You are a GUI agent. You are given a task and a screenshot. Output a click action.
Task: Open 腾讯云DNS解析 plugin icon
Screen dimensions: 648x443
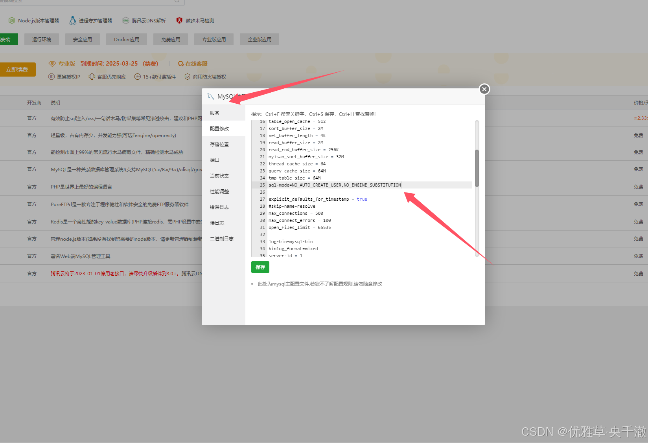click(126, 20)
